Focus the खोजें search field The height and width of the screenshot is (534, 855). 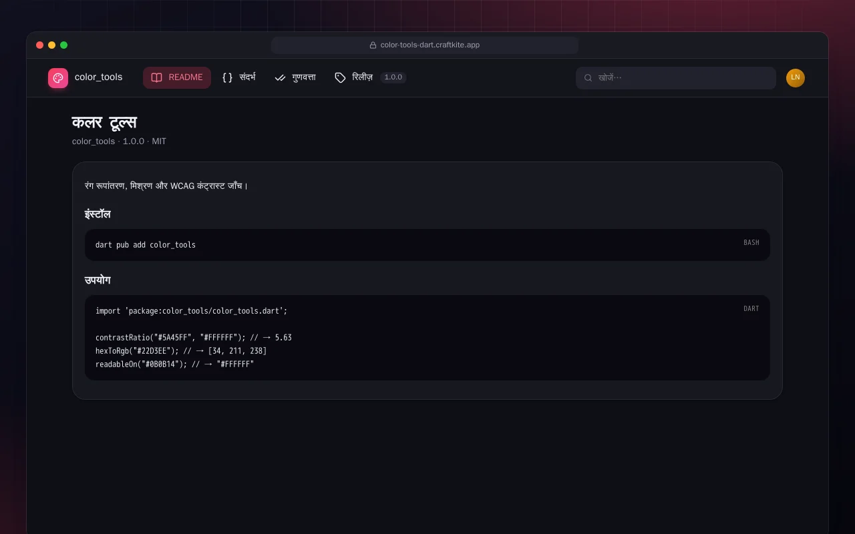[x=676, y=77]
